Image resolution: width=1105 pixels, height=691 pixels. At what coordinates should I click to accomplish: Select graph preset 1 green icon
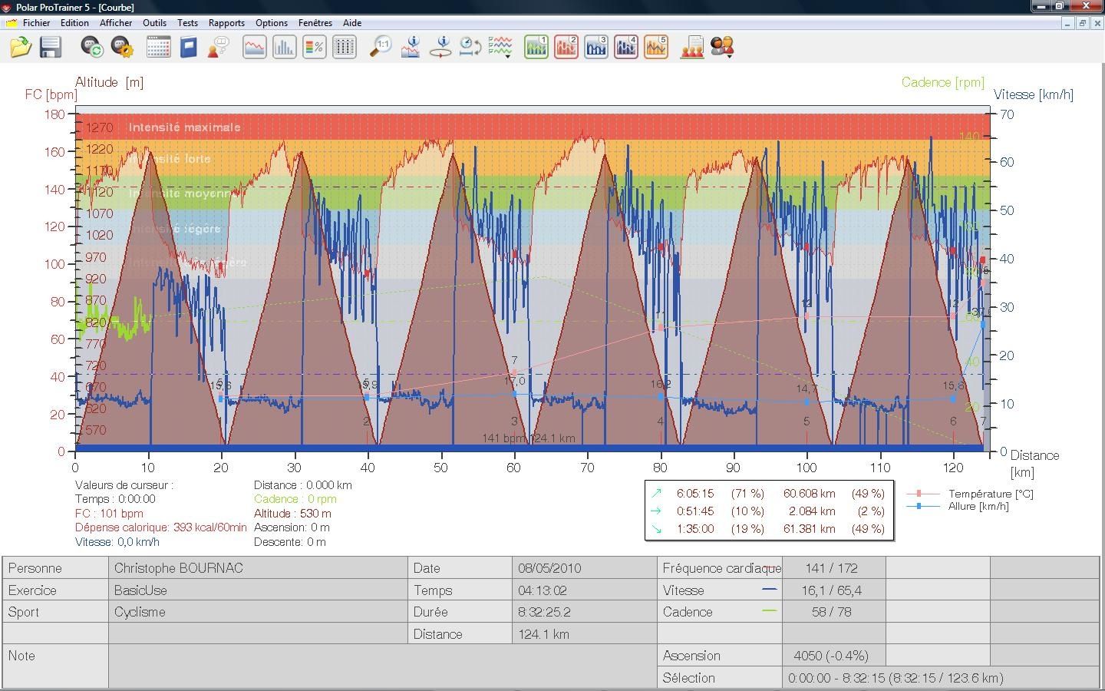coord(536,47)
